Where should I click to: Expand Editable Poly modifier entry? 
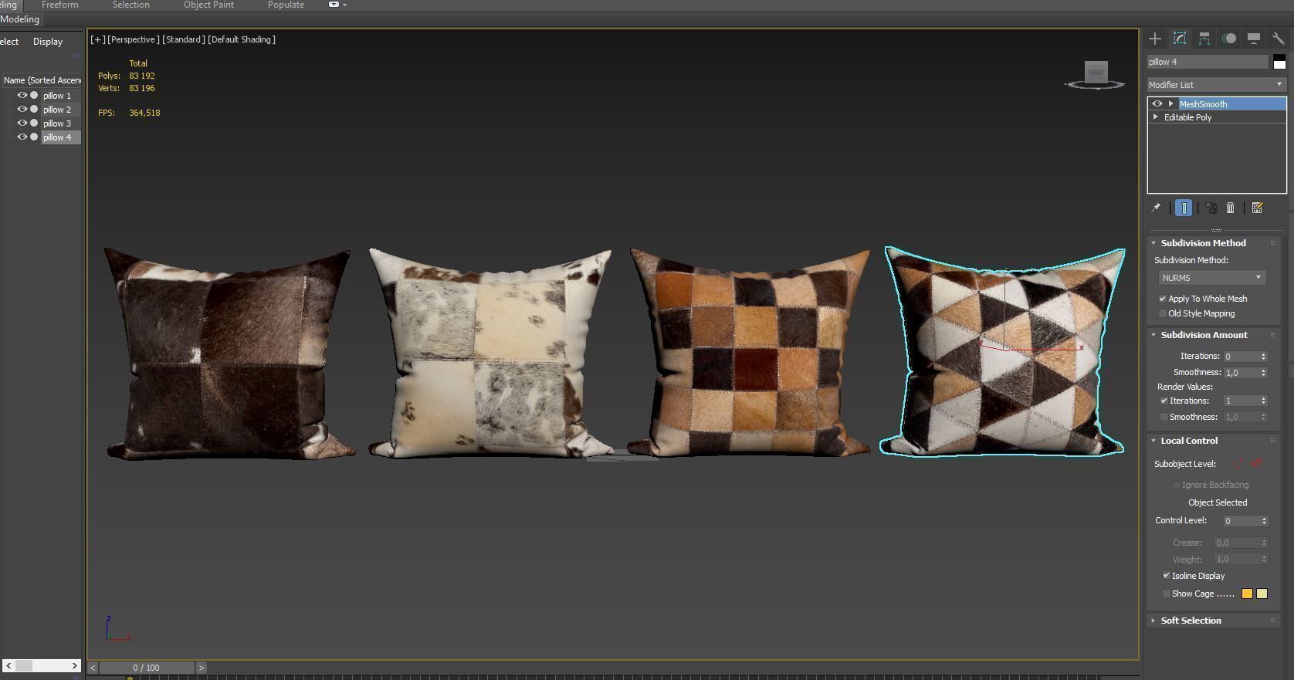coord(1156,117)
